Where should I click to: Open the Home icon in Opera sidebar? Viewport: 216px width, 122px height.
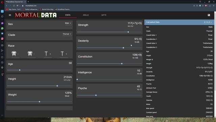pyautogui.click(x=2, y=17)
